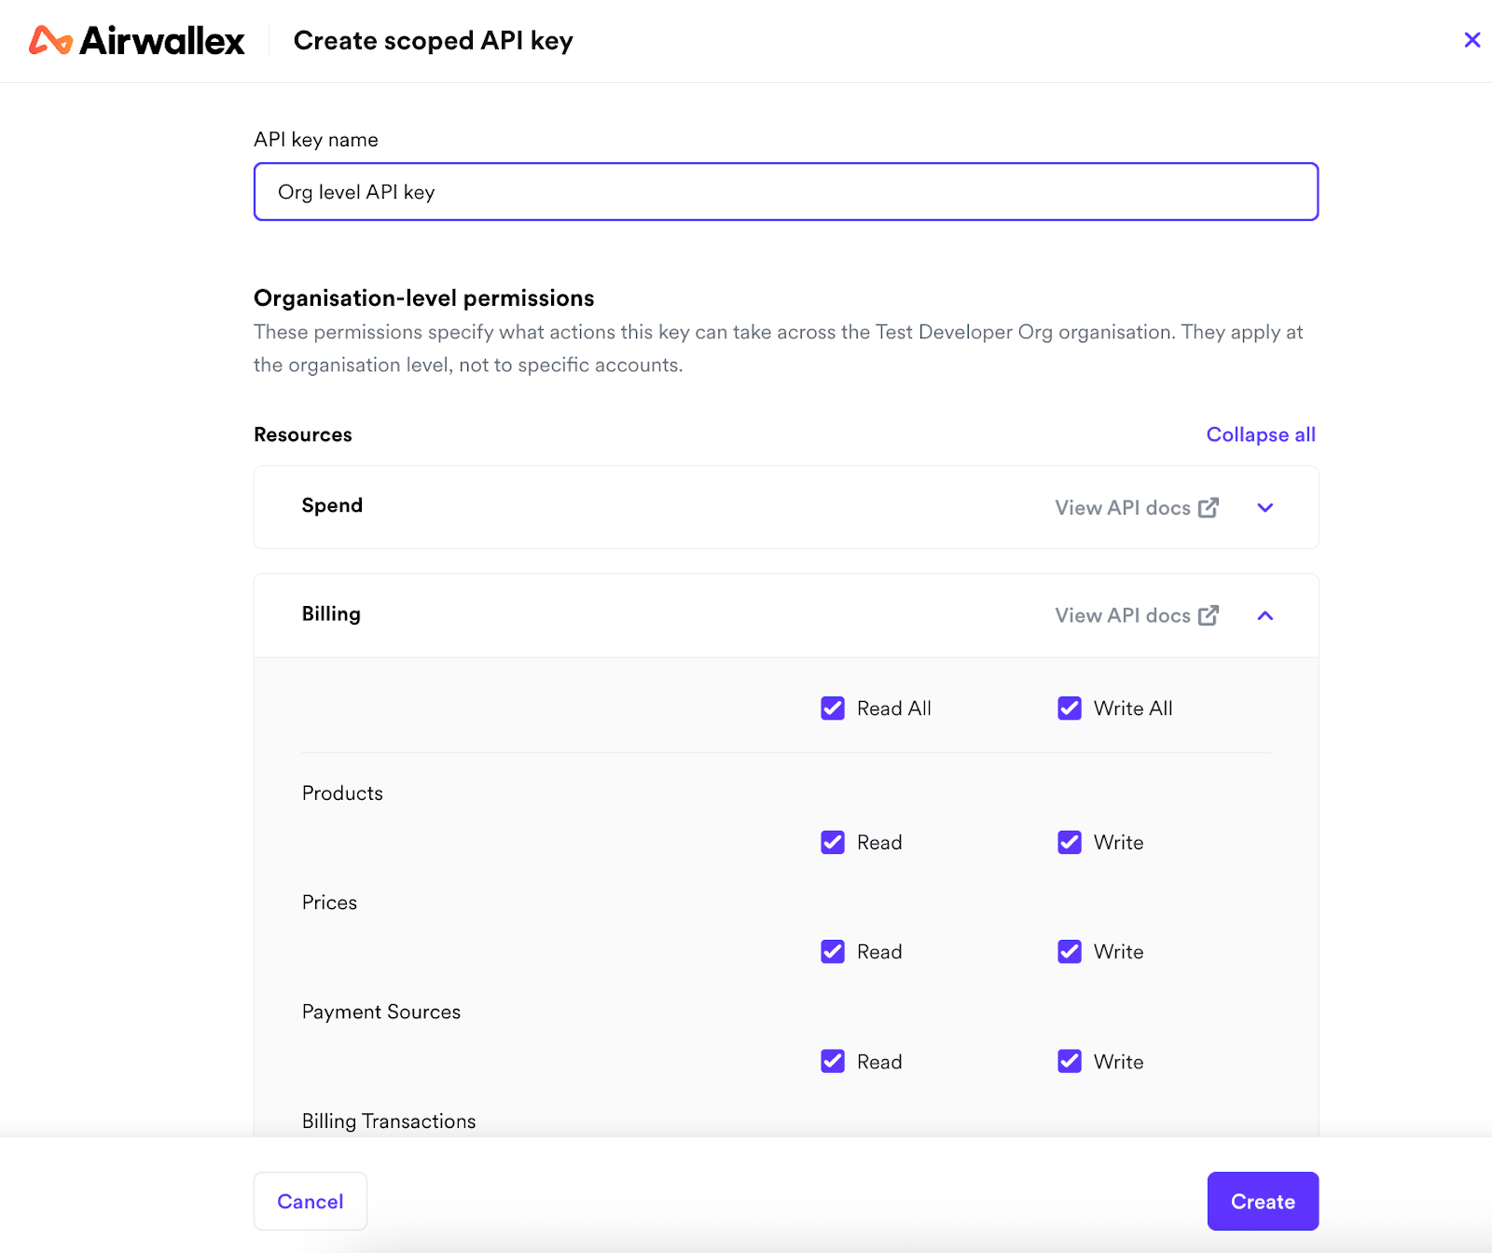Click the API key name input field
The height and width of the screenshot is (1253, 1492).
785,192
